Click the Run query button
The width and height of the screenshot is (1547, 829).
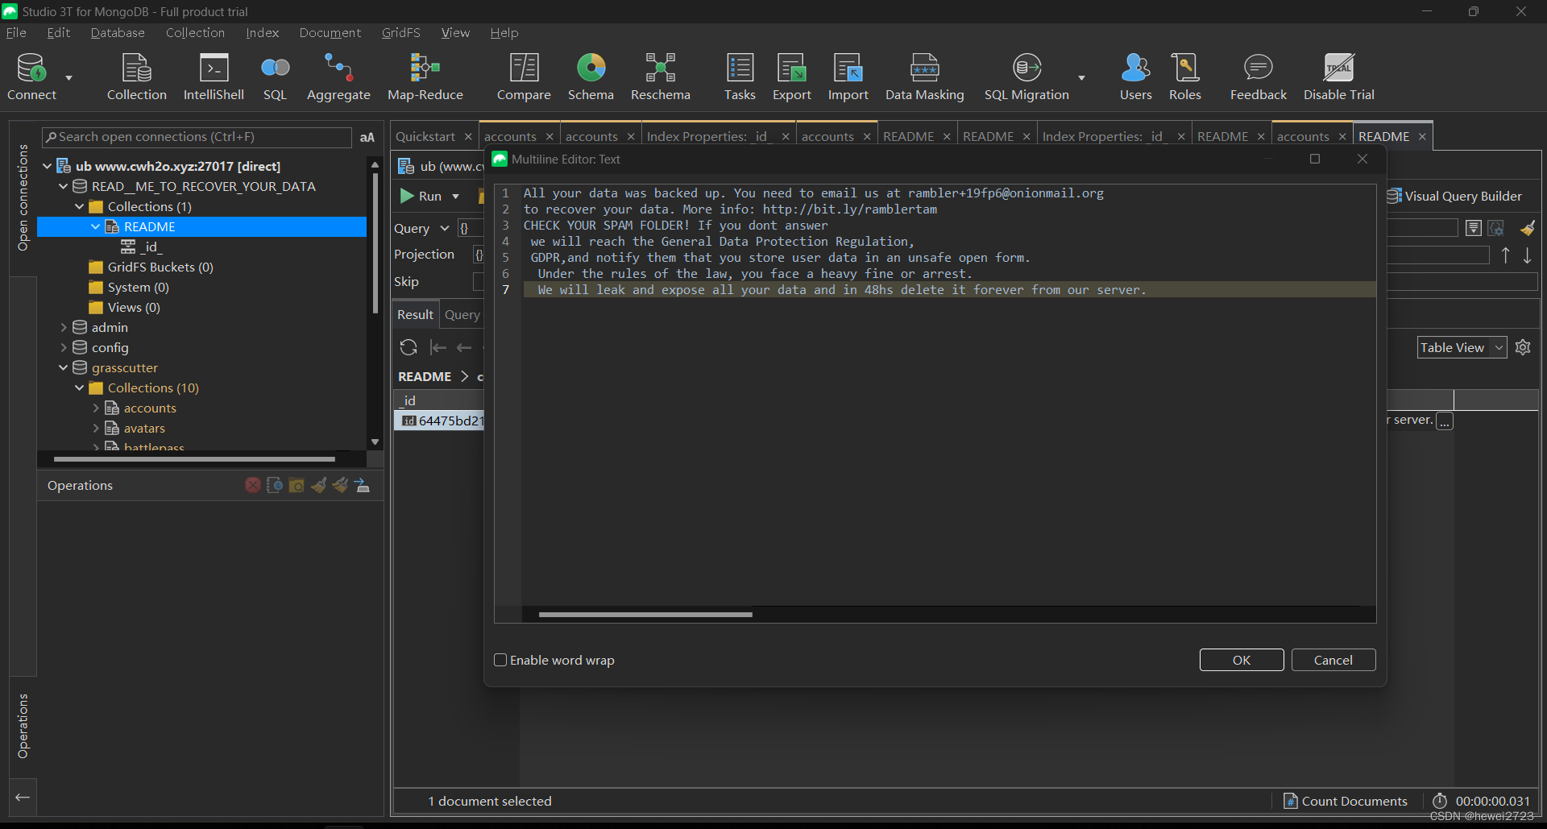coord(421,197)
